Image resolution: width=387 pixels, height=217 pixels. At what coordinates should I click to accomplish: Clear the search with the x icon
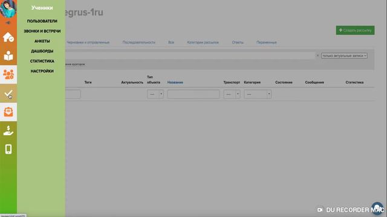(x=317, y=56)
